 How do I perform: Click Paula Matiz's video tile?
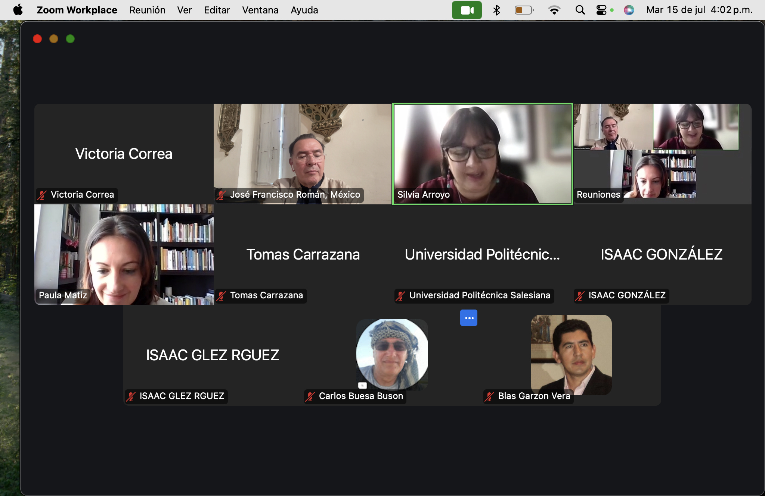pyautogui.click(x=124, y=255)
